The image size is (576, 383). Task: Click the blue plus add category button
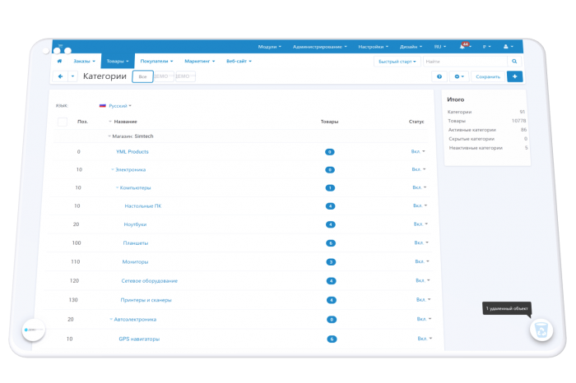pyautogui.click(x=514, y=76)
